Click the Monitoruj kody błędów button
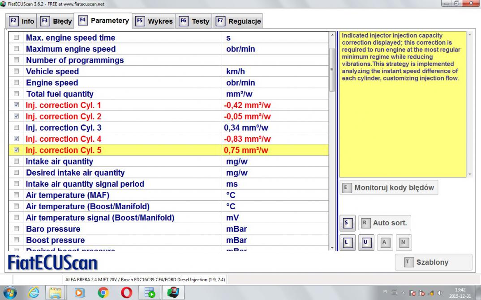The height and width of the screenshot is (300, 481). coord(388,188)
